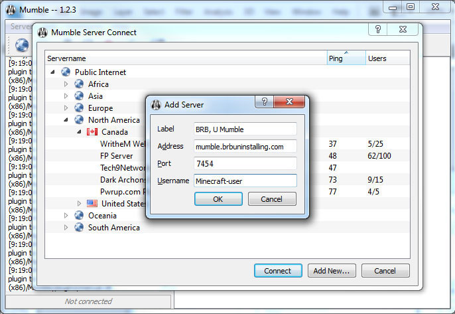Screen dimensions: 455x314
Task: Minimize the Mumble main window
Action: coord(393,7)
